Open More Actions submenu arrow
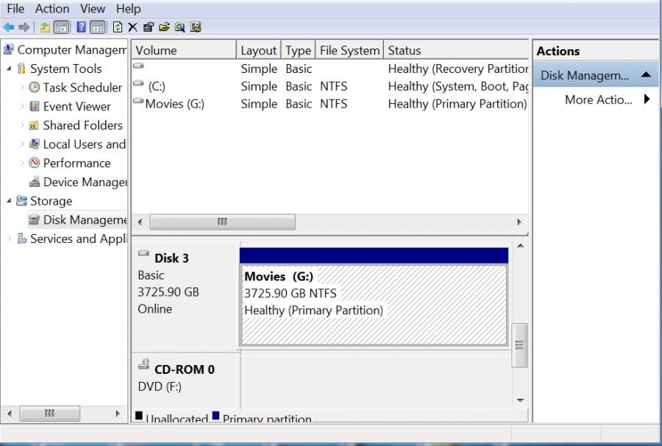 (x=647, y=99)
